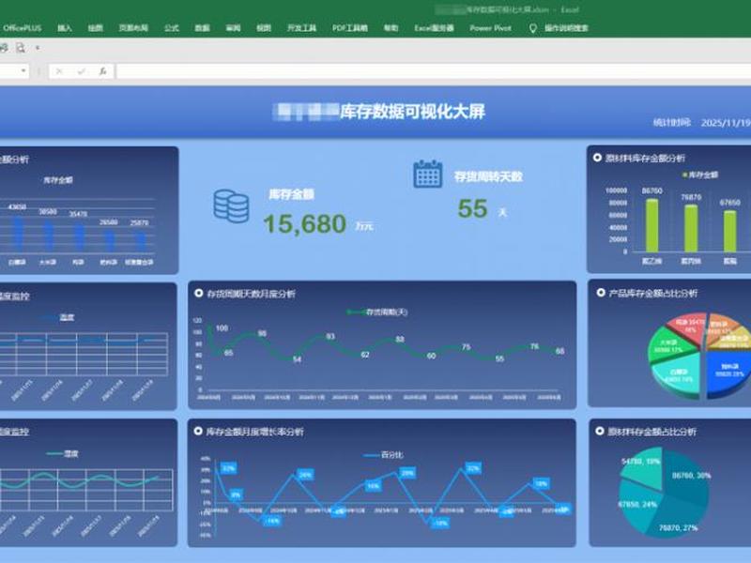Click the print preview icon in quick access toolbar

point(20,48)
